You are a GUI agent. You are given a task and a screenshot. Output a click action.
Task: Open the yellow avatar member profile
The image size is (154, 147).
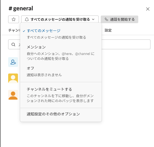(x=13, y=78)
